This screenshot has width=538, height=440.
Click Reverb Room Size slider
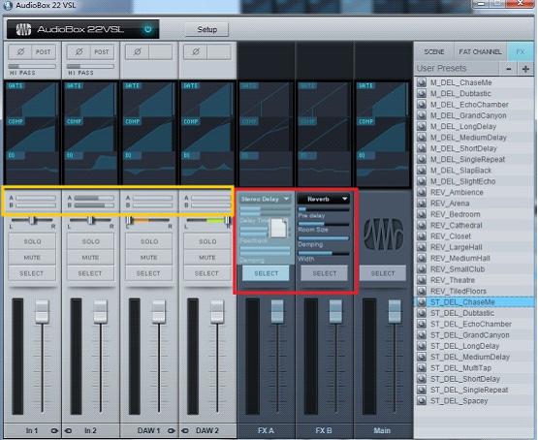(x=324, y=224)
